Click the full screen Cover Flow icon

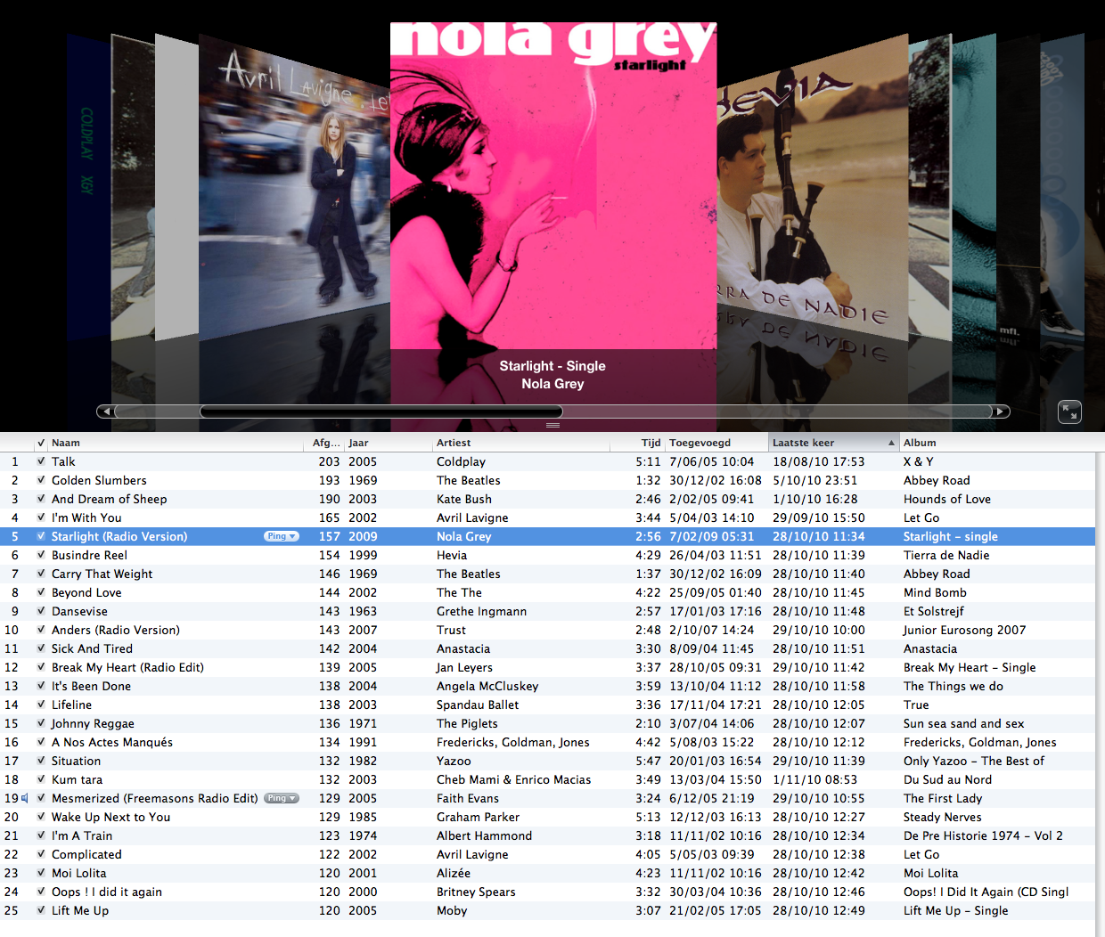pos(1069,411)
